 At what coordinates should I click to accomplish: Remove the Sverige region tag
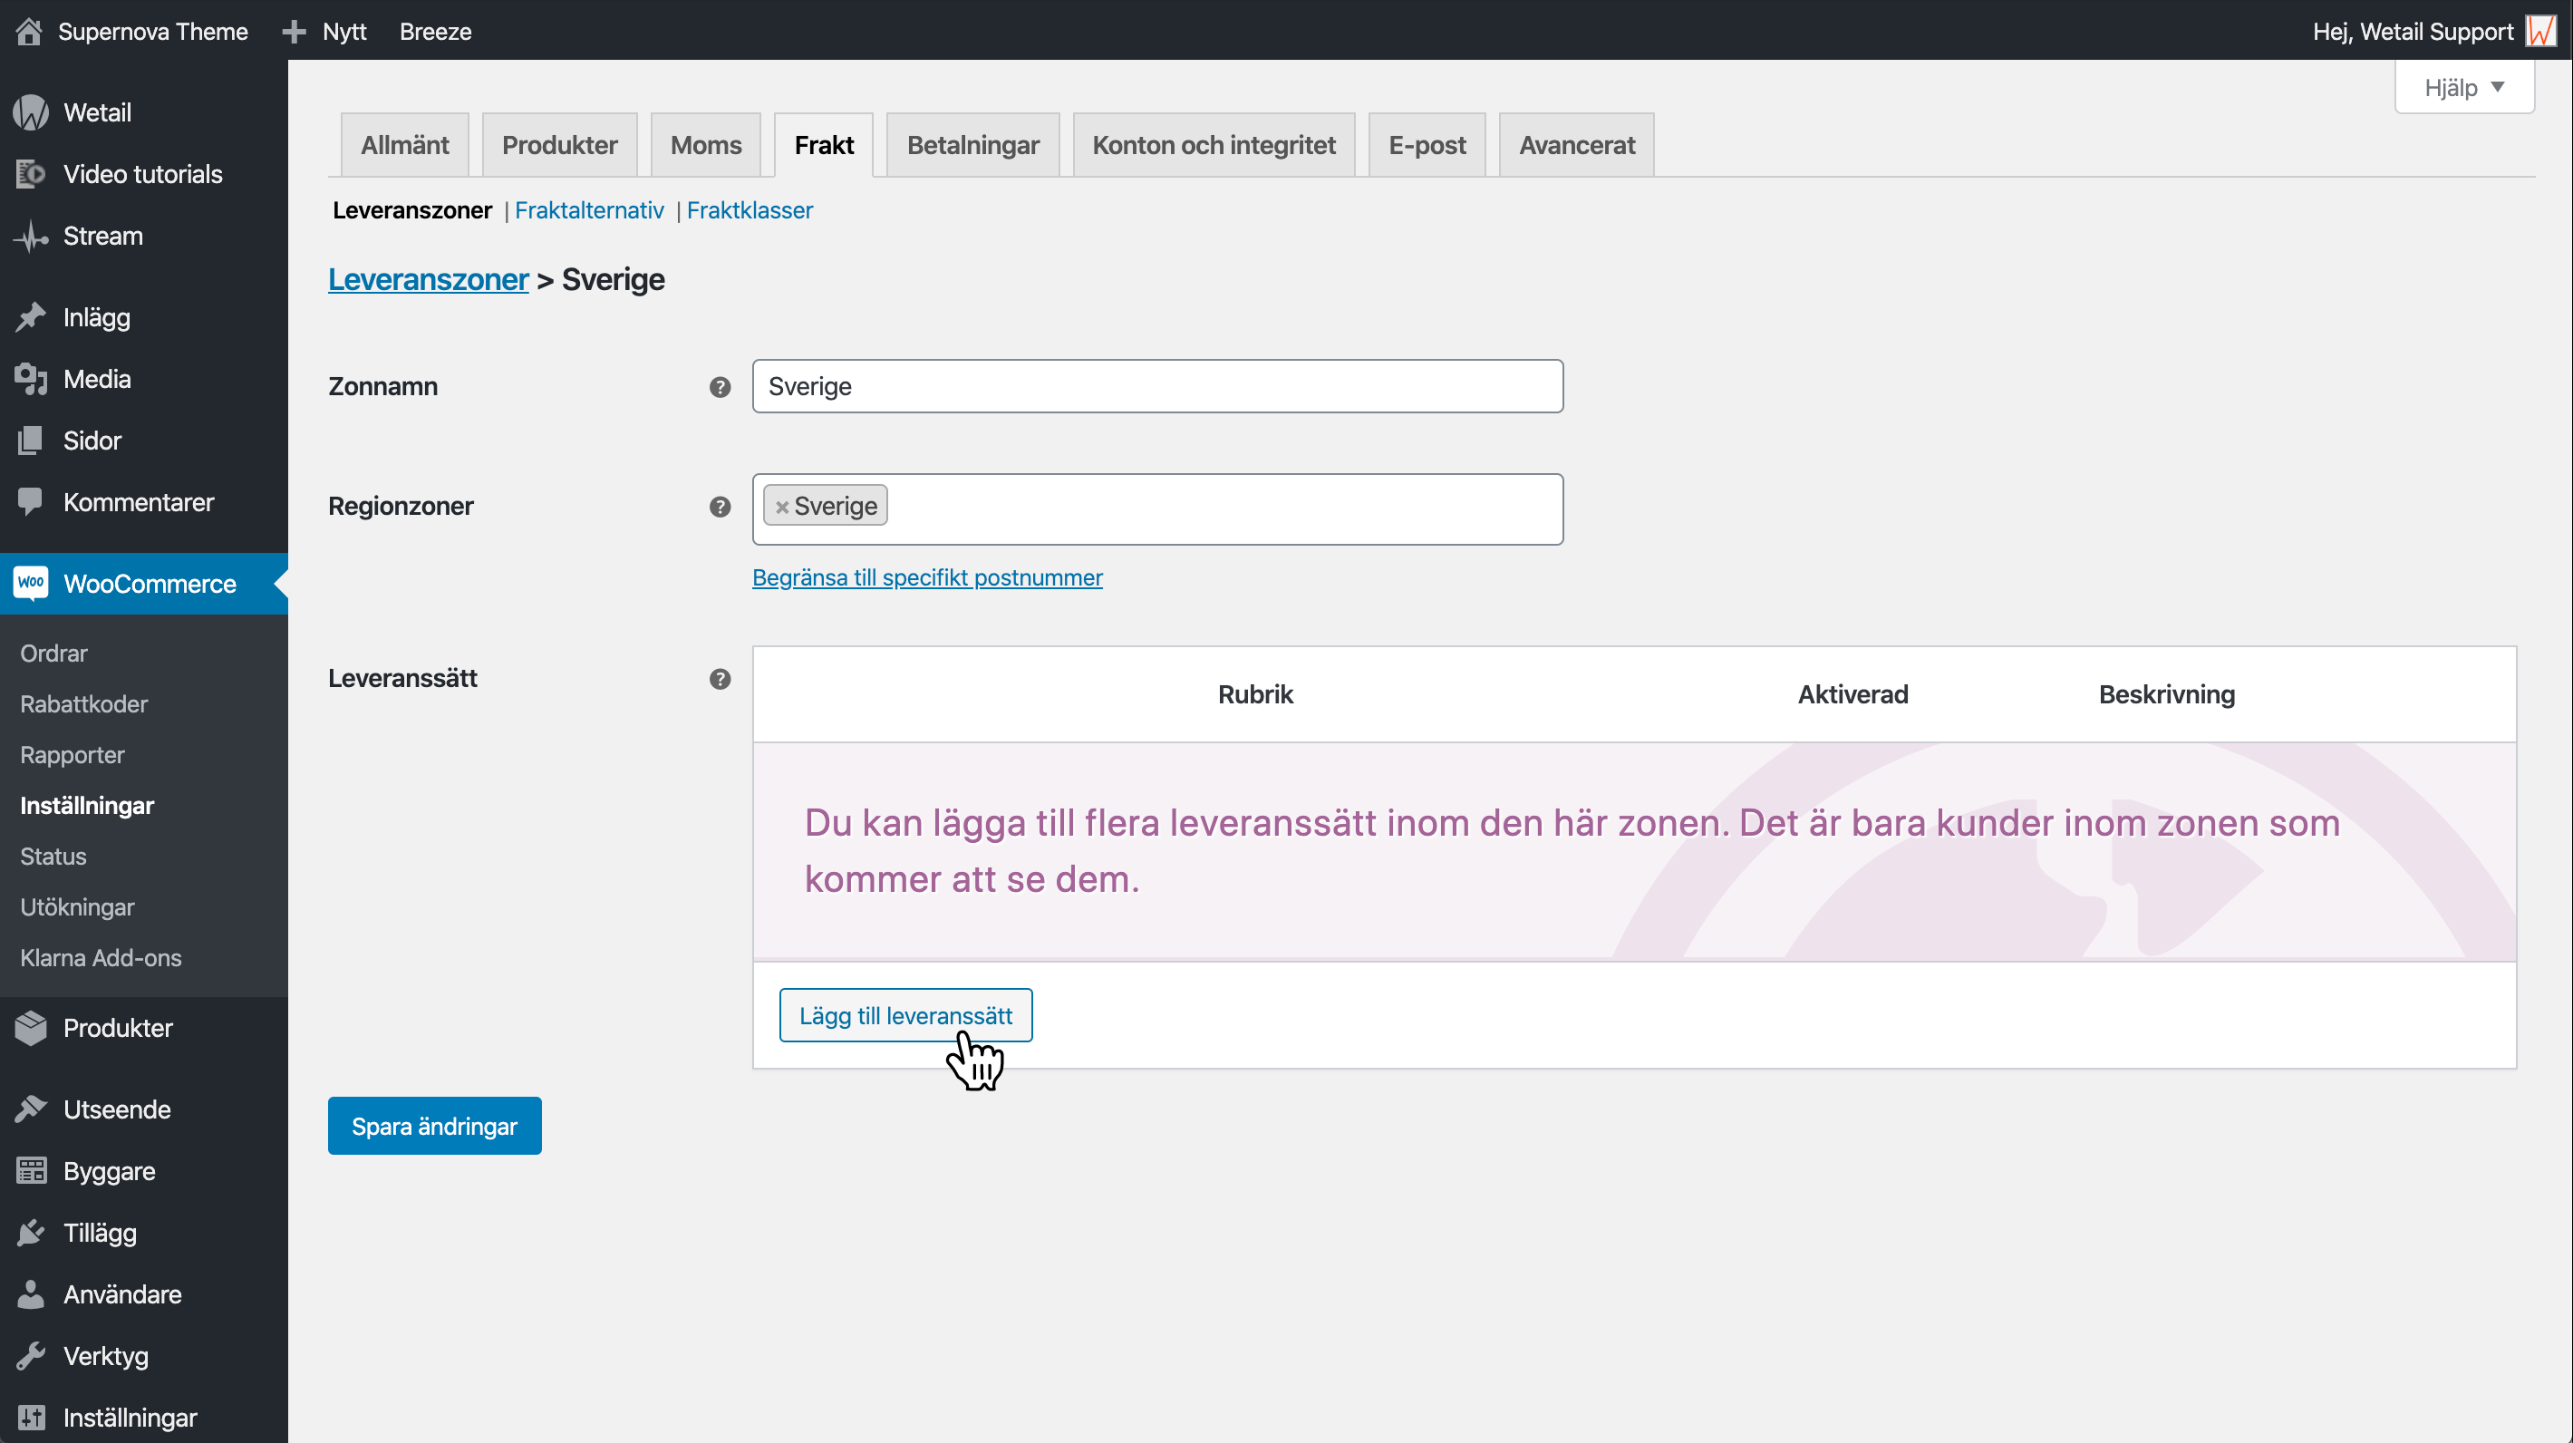tap(782, 508)
